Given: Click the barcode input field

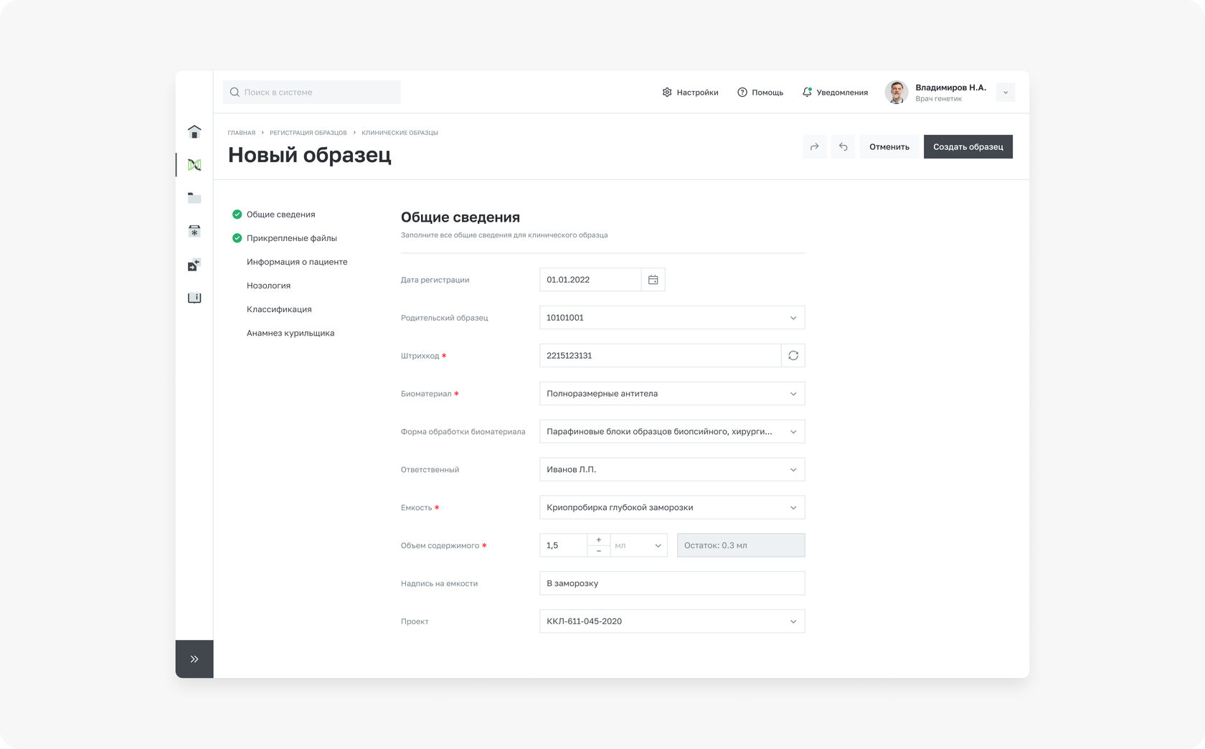Looking at the screenshot, I should (x=660, y=356).
